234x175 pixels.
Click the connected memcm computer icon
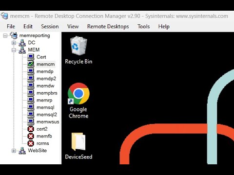point(31,64)
